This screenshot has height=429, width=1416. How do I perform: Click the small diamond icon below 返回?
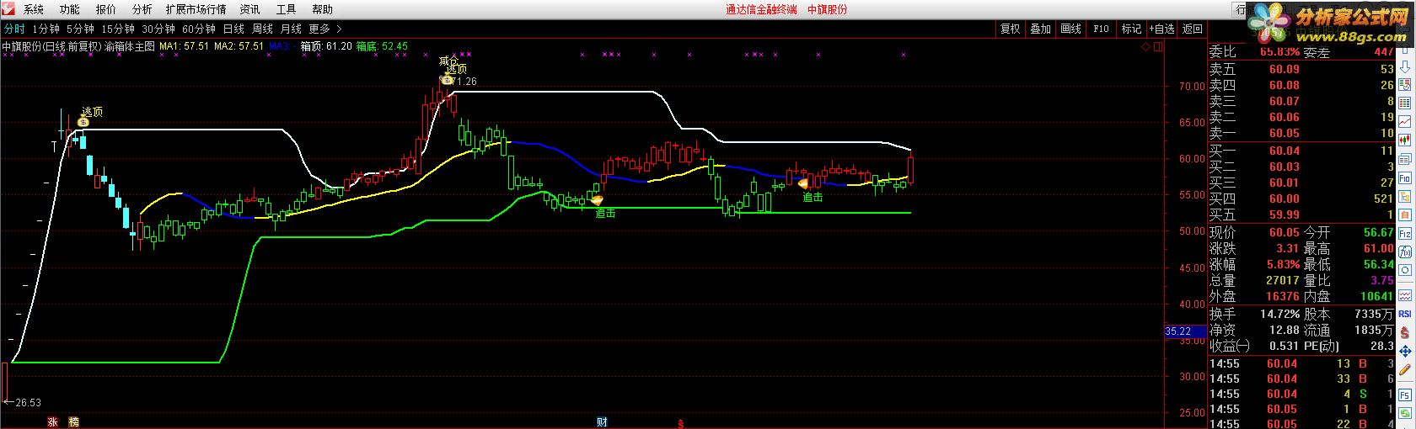point(1145,47)
